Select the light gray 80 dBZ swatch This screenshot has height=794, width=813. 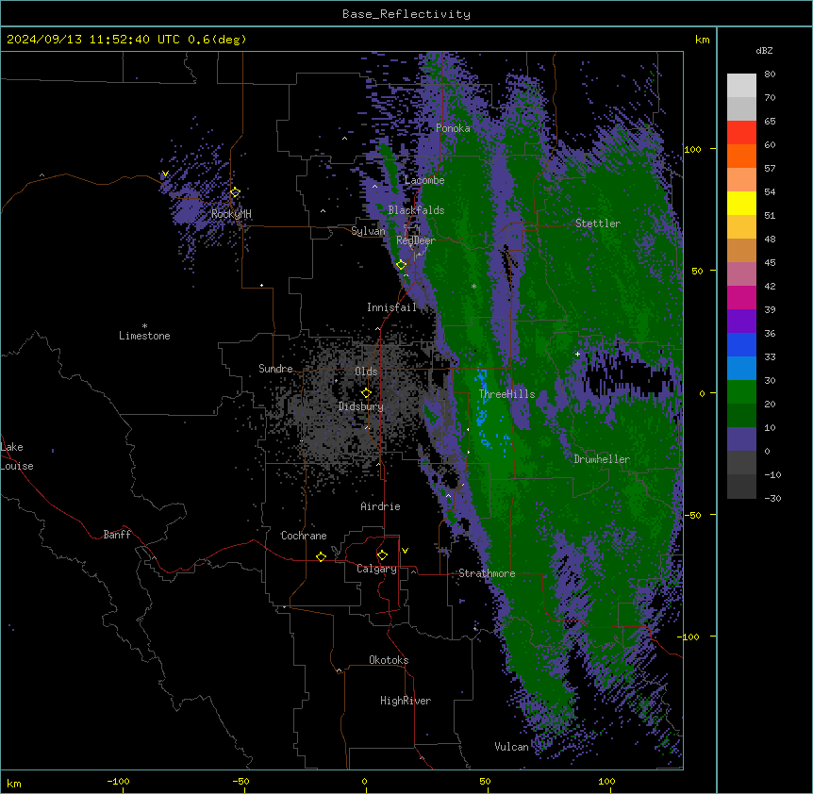click(x=741, y=86)
